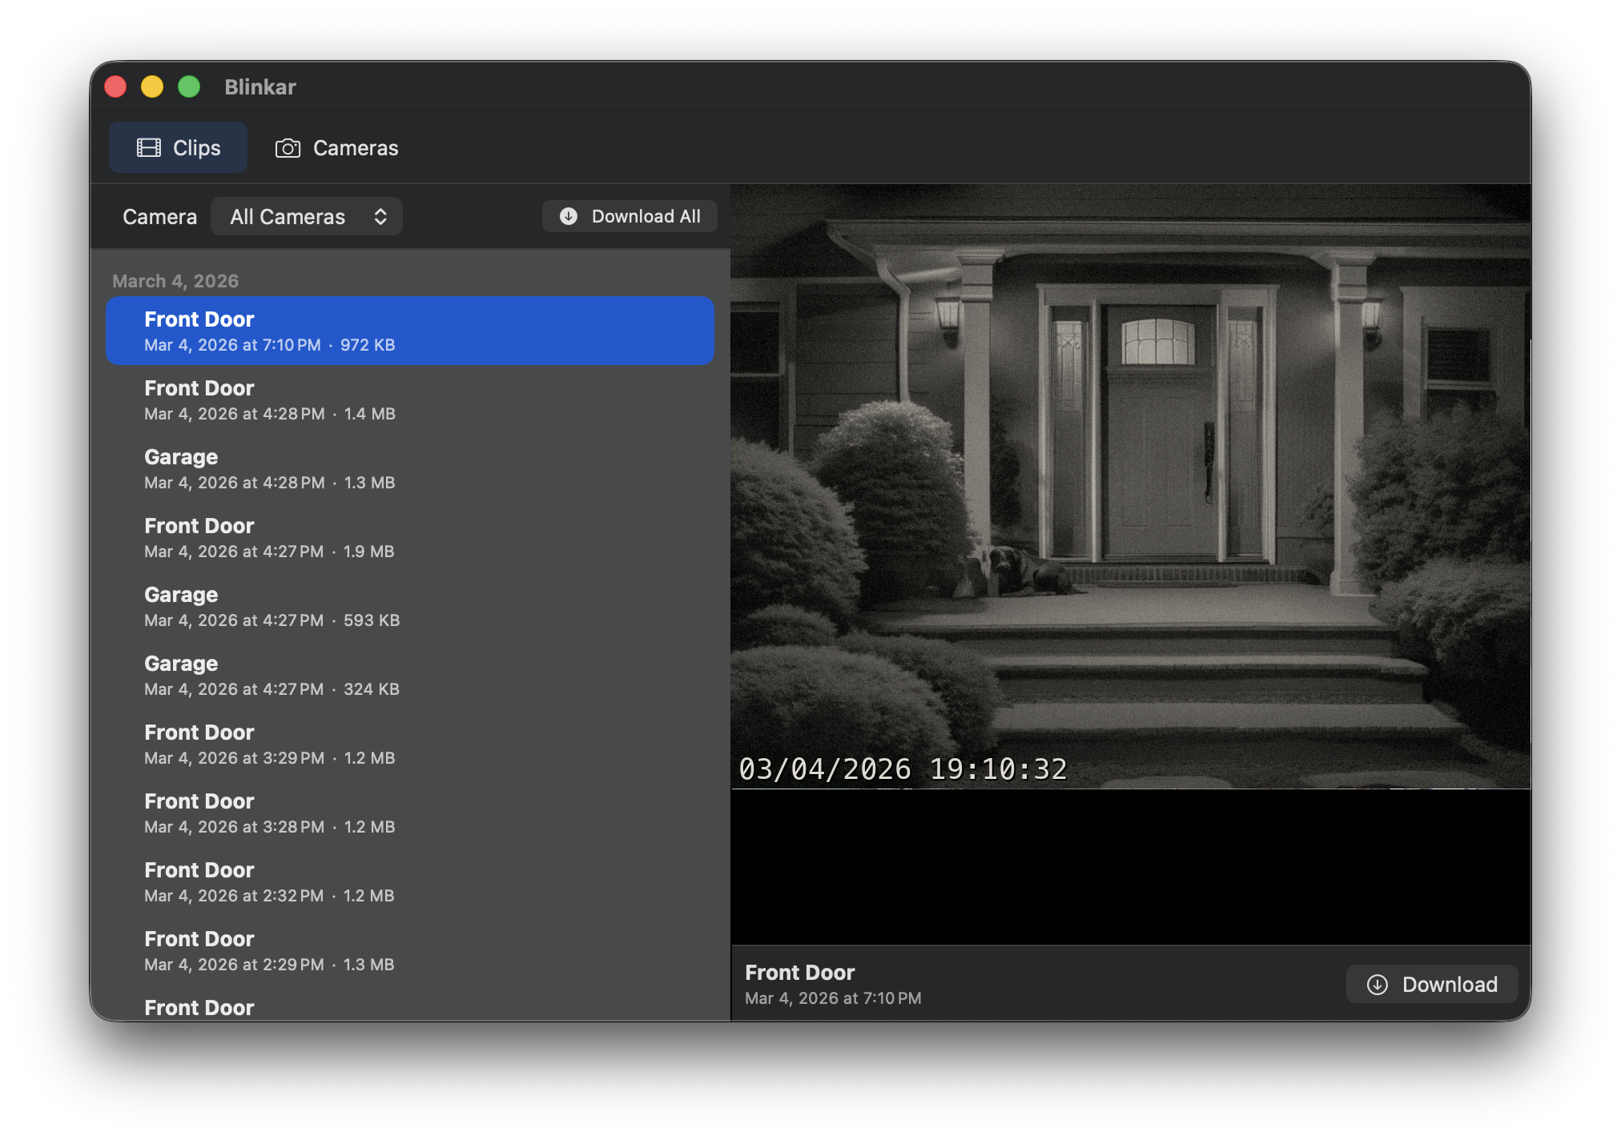Screen dimensions: 1621x1140
Task: Click the camera icon next to Cameras
Action: click(x=287, y=147)
